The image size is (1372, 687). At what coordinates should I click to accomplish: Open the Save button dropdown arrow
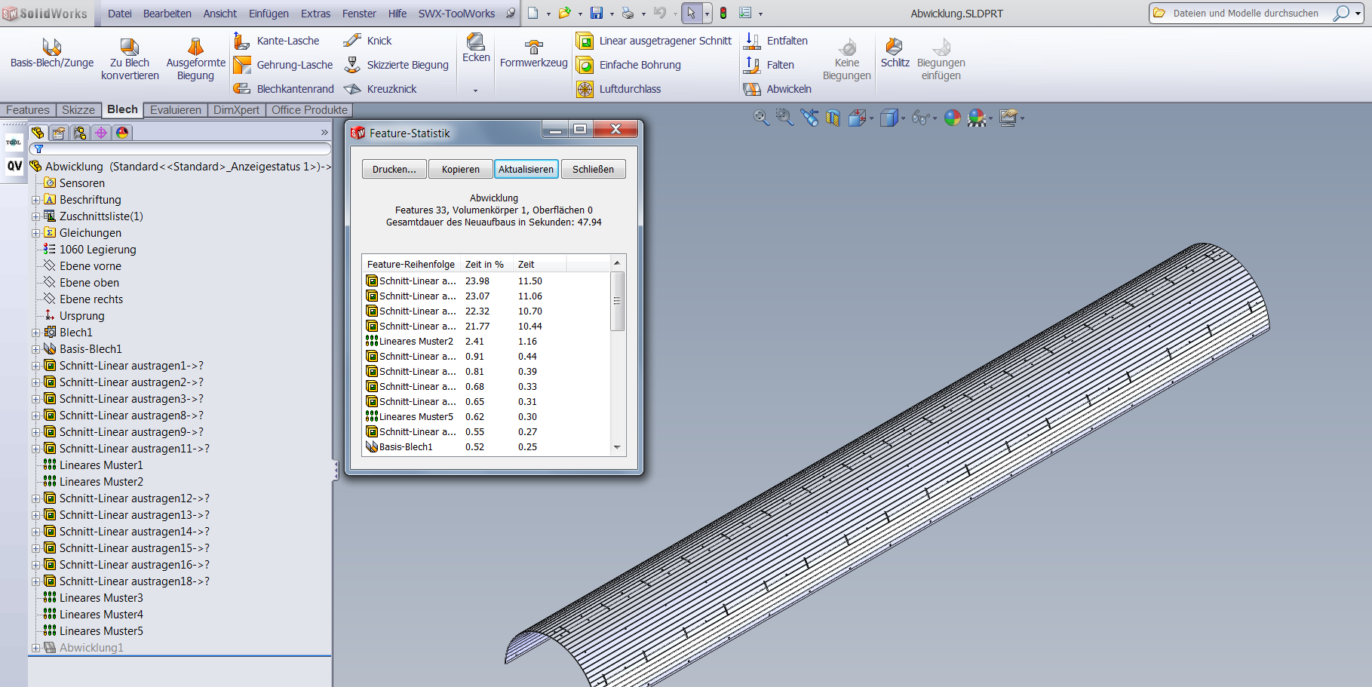pos(612,14)
